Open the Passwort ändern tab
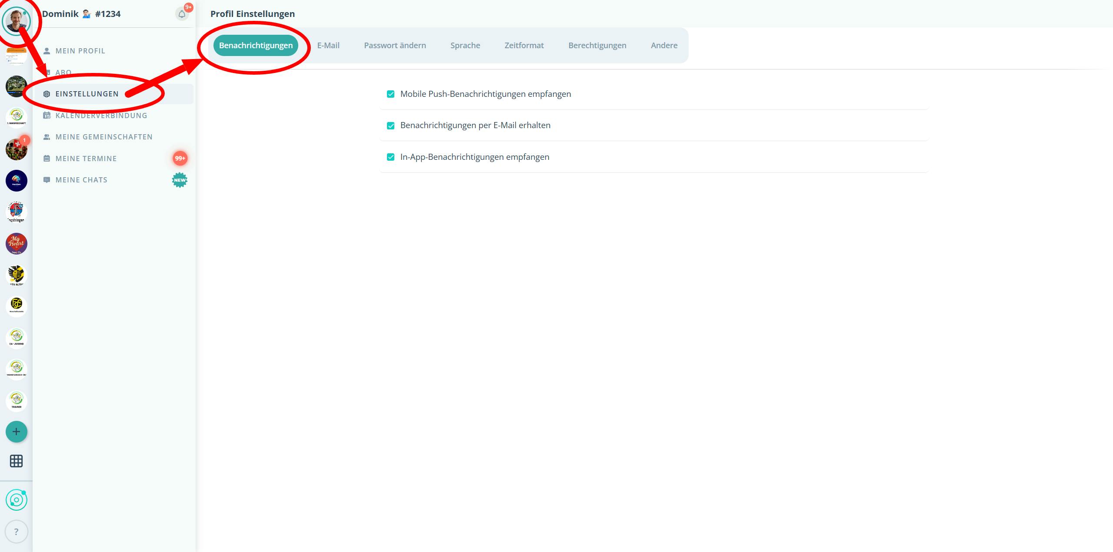This screenshot has width=1113, height=552. 395,46
